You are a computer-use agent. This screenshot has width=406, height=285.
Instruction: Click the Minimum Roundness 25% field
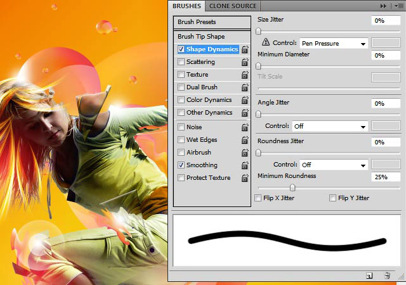[x=386, y=177]
